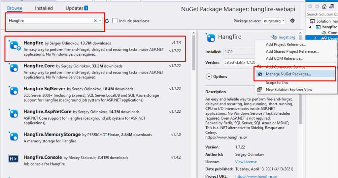Switch to the Updates tab
338x178 pixels.
[x=77, y=8]
